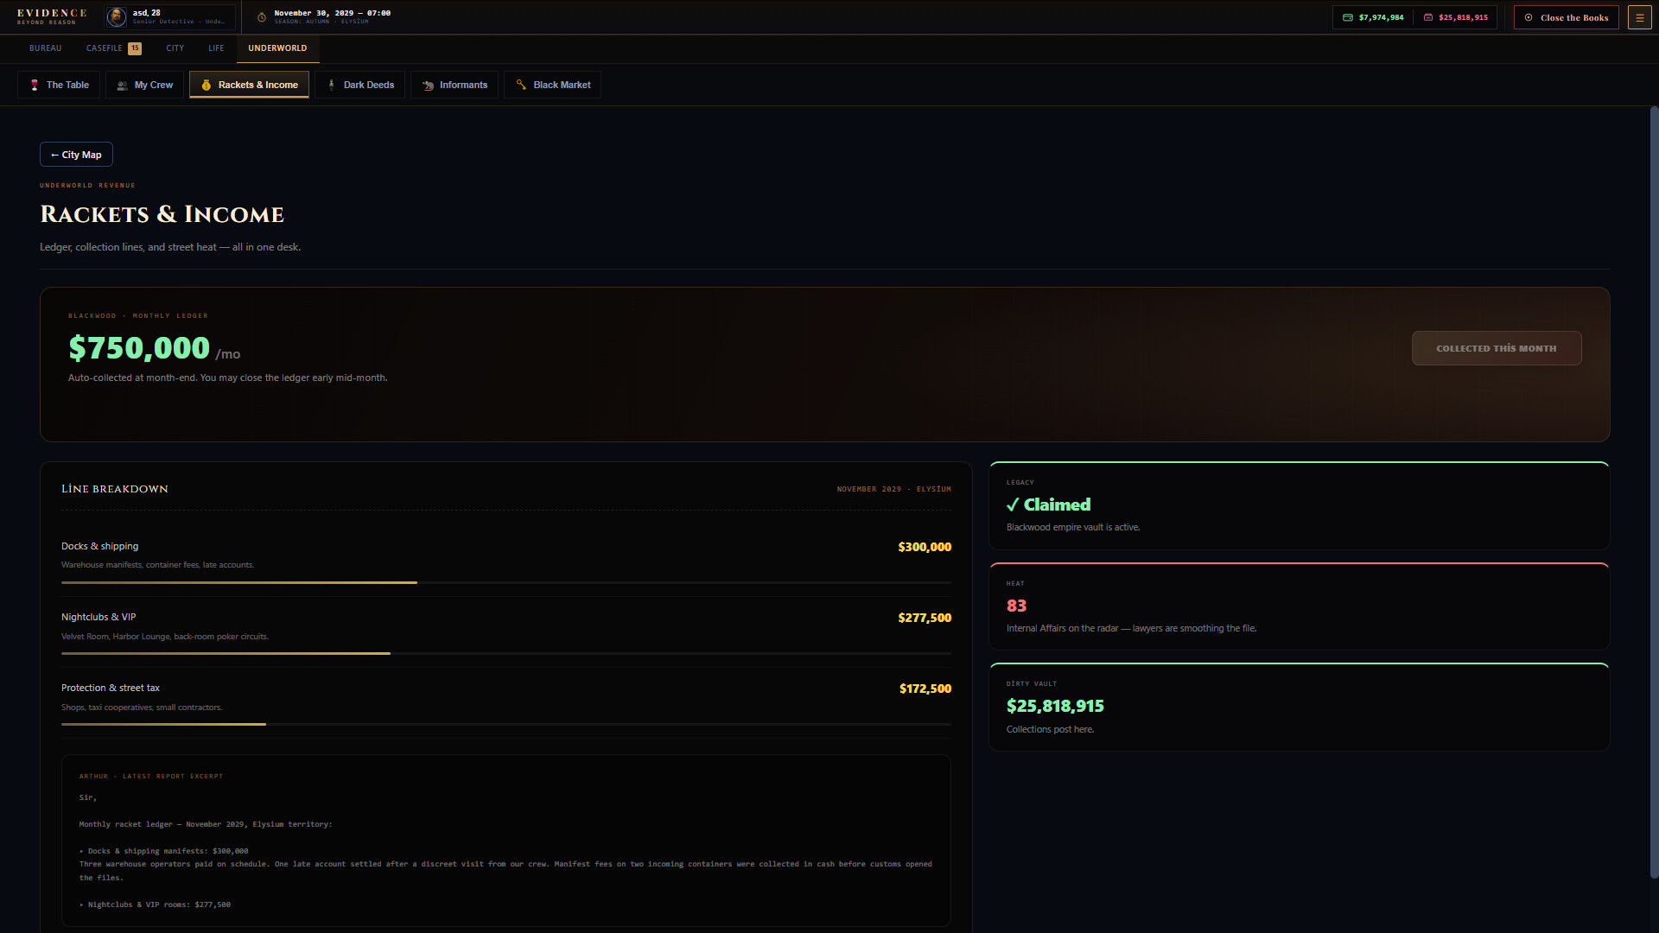Click the $277,500 nightclubs amount
The width and height of the screenshot is (1659, 933).
tap(925, 618)
